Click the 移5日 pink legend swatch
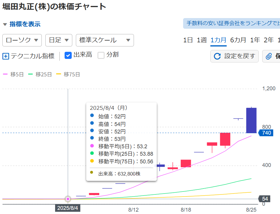280x214 pixels. click(x=5, y=75)
